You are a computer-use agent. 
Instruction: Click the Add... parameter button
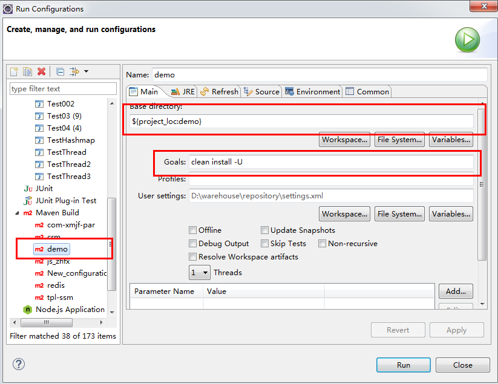click(x=455, y=291)
